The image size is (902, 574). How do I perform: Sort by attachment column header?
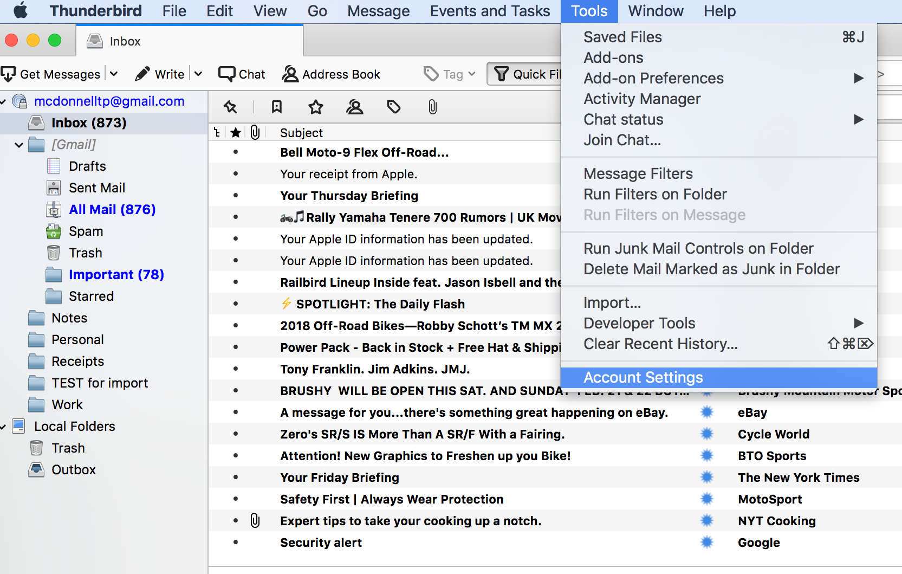click(x=255, y=132)
